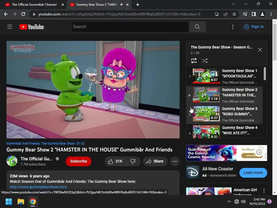This screenshot has width=277, height=208.
Task: Open the American Girl recommended video thumbnail
Action: [209, 191]
